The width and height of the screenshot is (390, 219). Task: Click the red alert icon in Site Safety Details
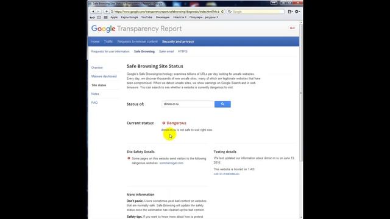[129, 158]
